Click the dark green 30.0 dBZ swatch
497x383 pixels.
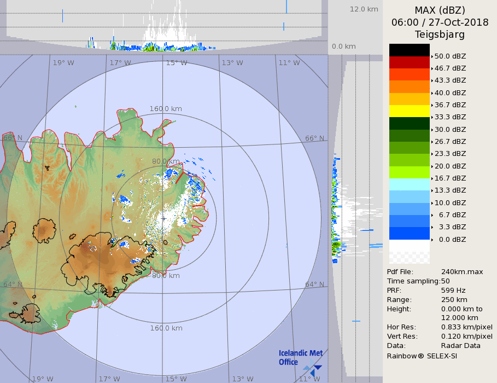(x=409, y=123)
